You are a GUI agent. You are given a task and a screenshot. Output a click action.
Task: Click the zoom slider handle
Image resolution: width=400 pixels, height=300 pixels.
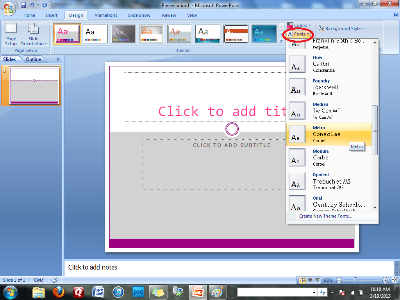pyautogui.click(x=355, y=280)
